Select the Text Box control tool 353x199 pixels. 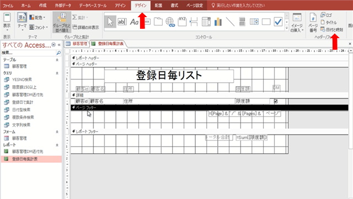(x=122, y=22)
